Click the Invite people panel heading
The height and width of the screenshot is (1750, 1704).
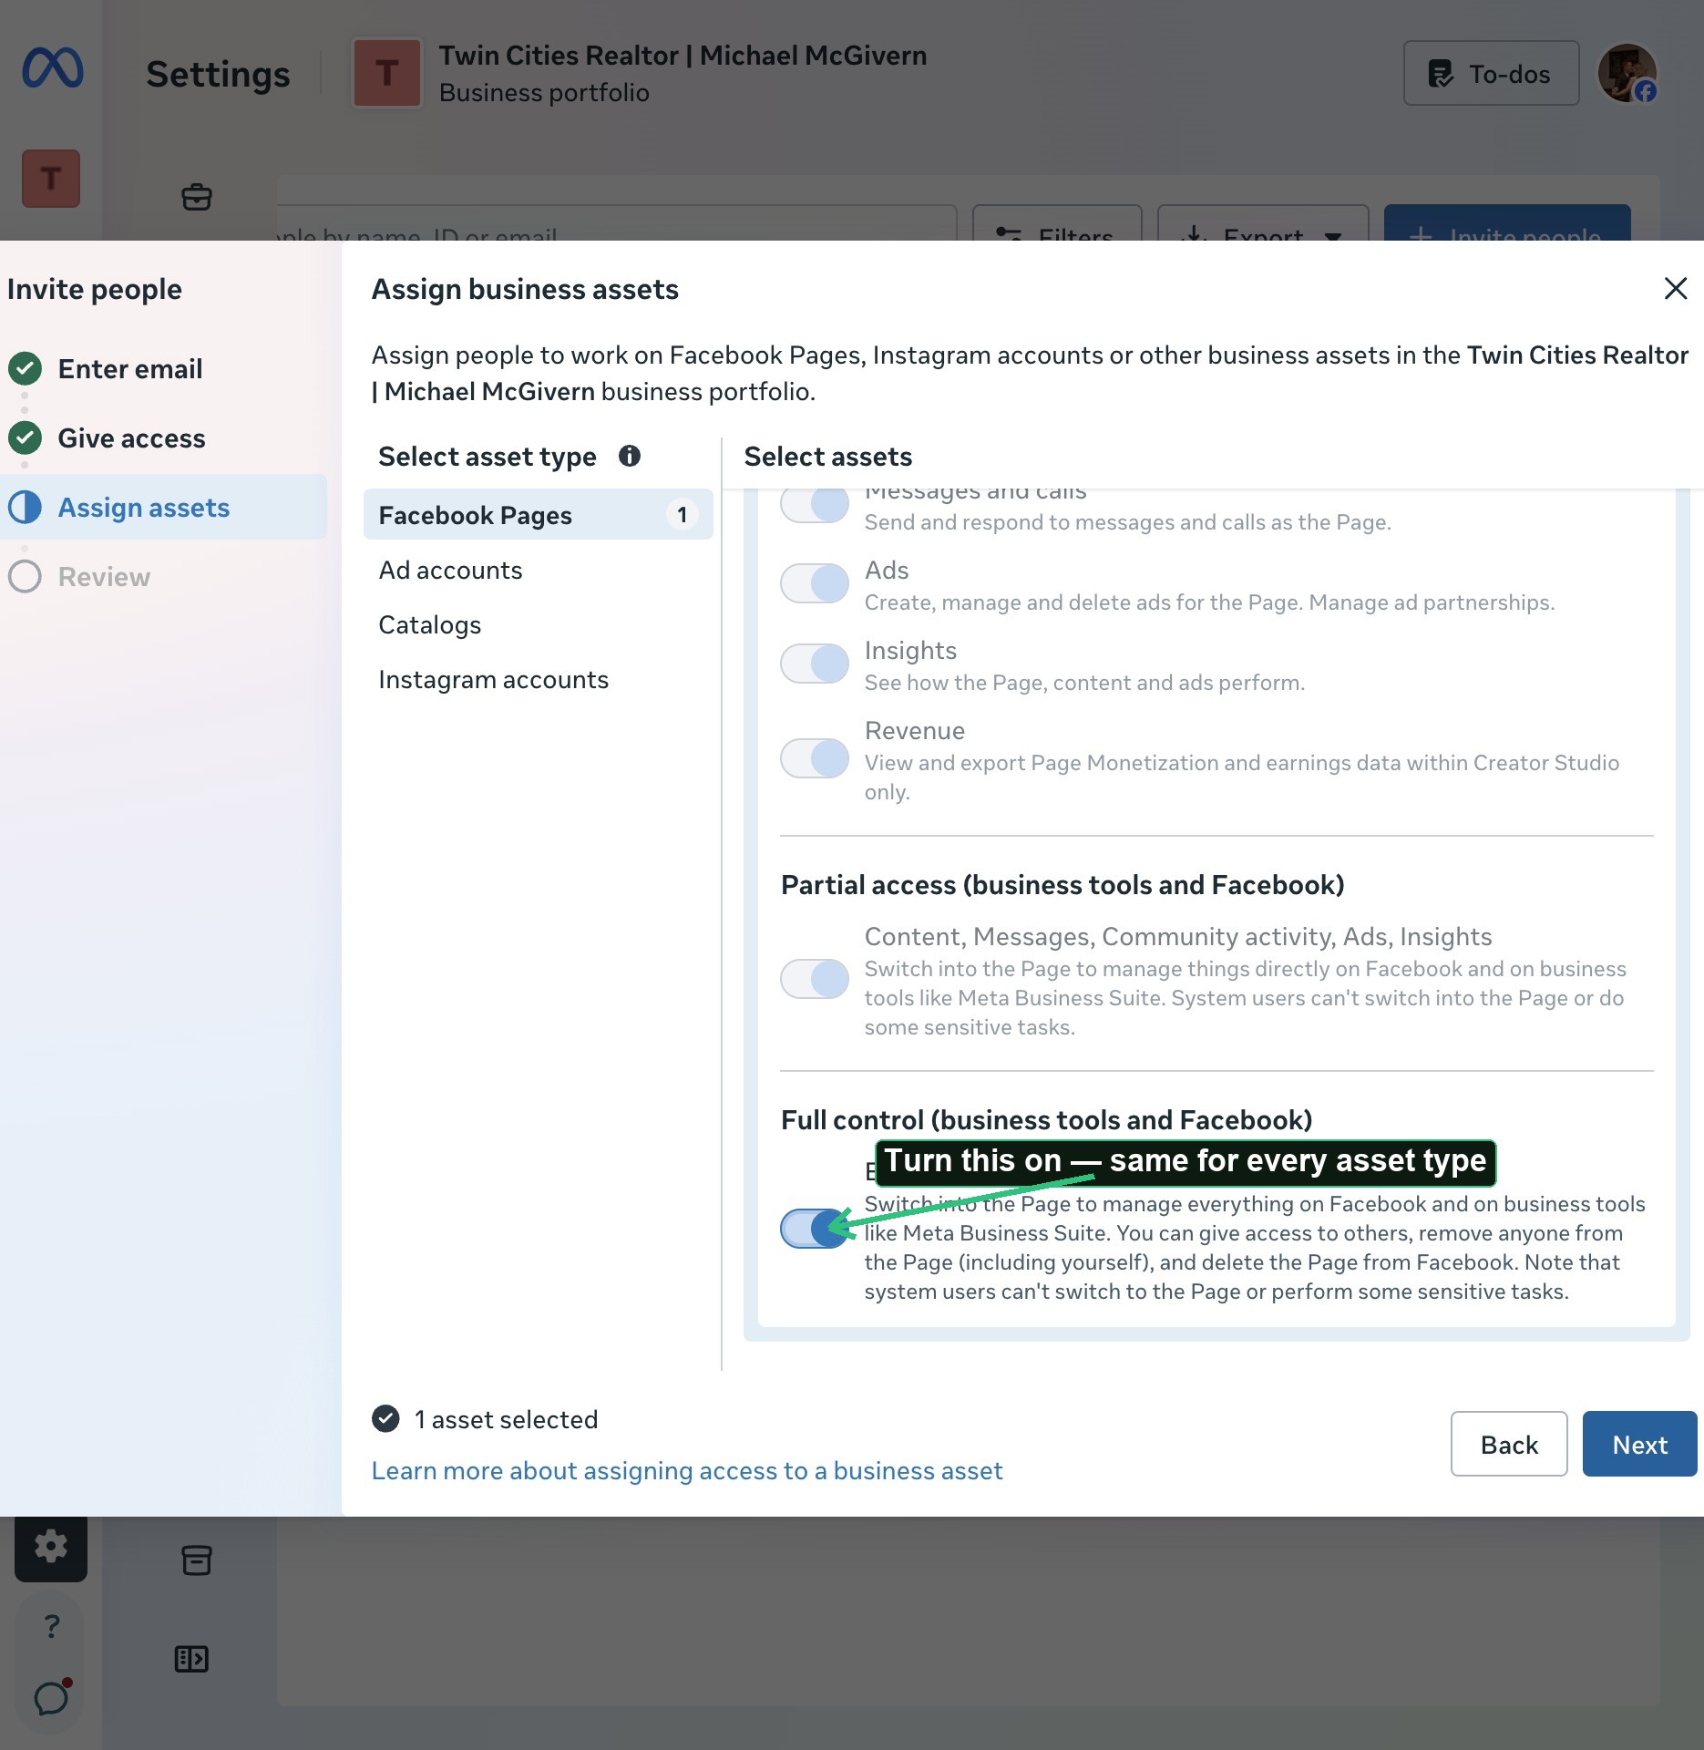95,290
